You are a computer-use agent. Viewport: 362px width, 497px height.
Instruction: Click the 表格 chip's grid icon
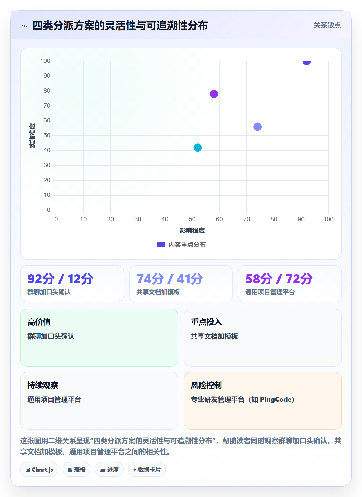pyautogui.click(x=70, y=470)
